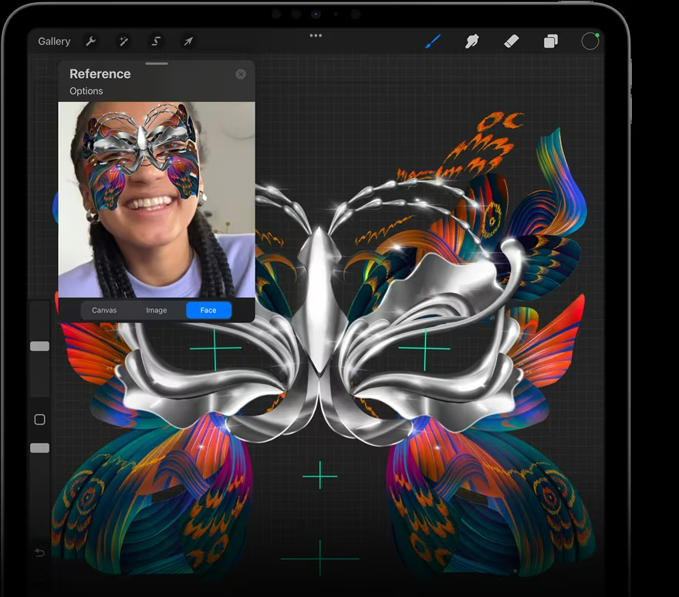Open the Layers panel

point(551,42)
